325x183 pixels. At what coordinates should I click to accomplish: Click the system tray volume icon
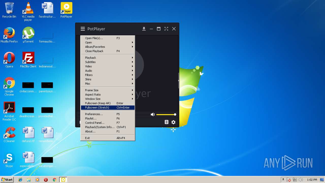click(x=301, y=180)
